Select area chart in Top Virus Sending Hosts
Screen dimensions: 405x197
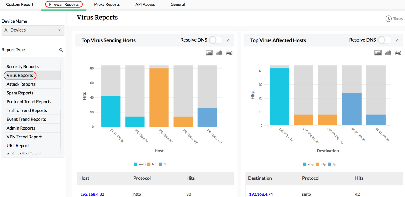pyautogui.click(x=209, y=53)
